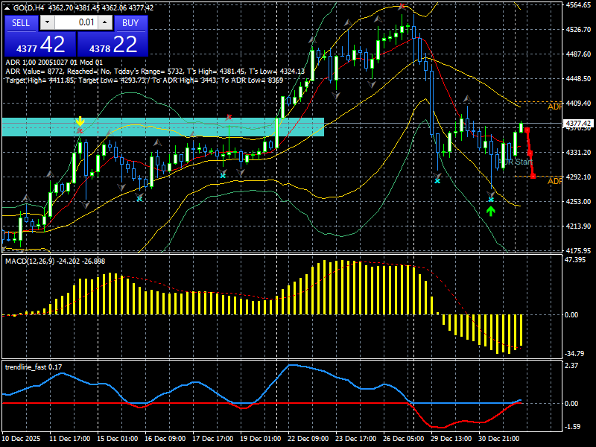Image resolution: width=596 pixels, height=447 pixels.
Task: Click the BUY button
Action: click(x=130, y=23)
